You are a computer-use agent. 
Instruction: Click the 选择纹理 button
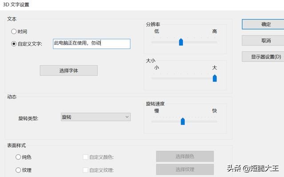point(185,169)
